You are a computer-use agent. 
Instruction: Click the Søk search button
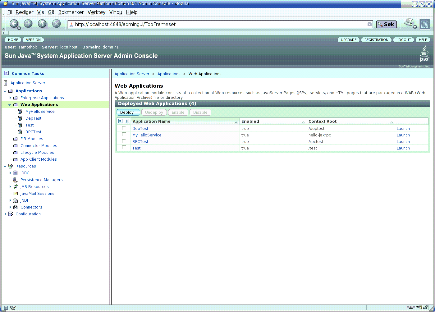coord(386,24)
